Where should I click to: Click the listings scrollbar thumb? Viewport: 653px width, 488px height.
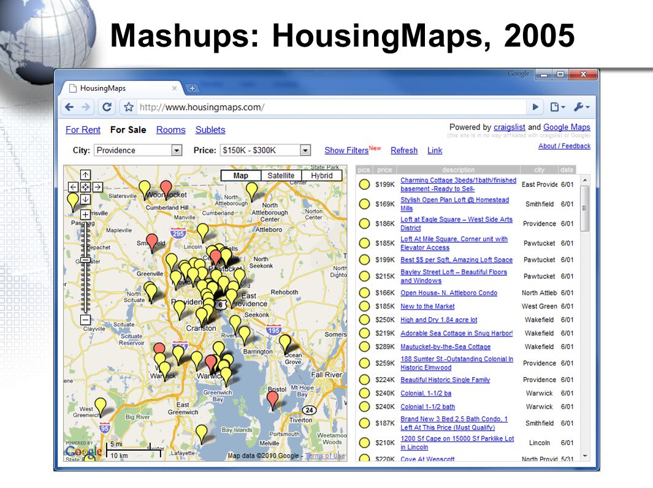coord(585,208)
